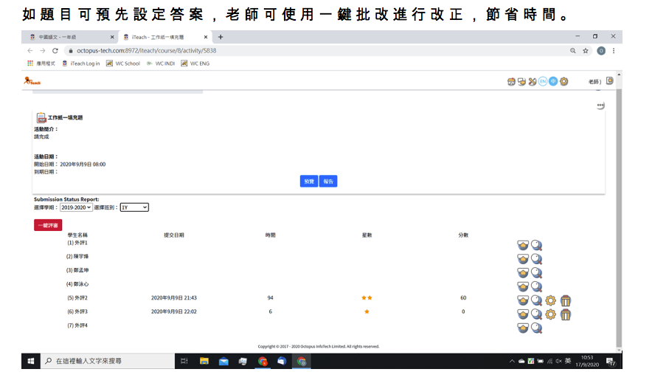Image resolution: width=652 pixels, height=386 pixels.
Task: Click the iTeach logo
Action: point(32,80)
